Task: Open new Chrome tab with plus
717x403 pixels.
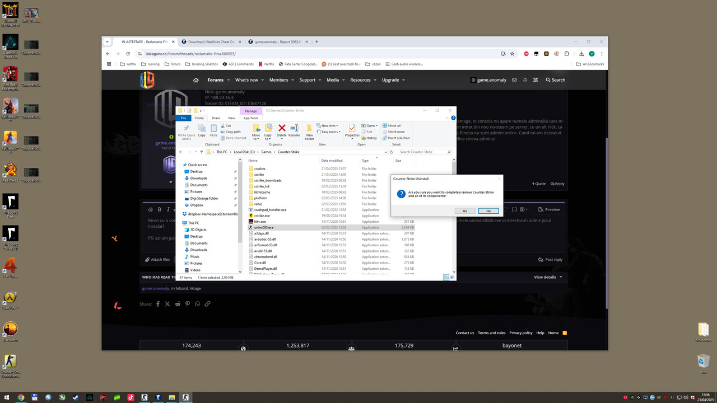Action: pos(316,41)
